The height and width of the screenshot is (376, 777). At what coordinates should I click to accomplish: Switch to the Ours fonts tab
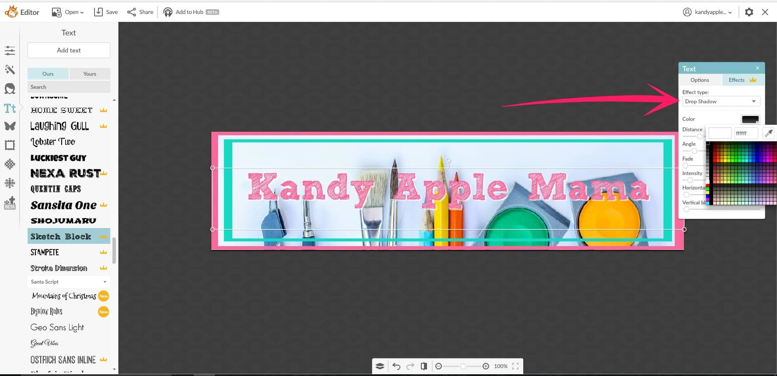click(x=48, y=74)
